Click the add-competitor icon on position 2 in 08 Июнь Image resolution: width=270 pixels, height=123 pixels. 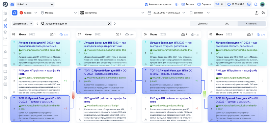pyautogui.click(x=14, y=92)
